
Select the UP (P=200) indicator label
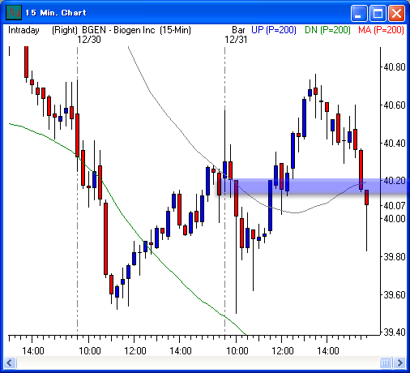pos(274,30)
